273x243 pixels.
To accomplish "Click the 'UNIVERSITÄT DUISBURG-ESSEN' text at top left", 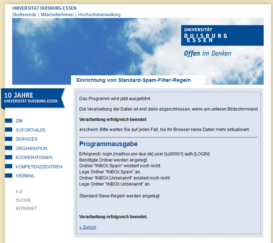I will (44, 8).
